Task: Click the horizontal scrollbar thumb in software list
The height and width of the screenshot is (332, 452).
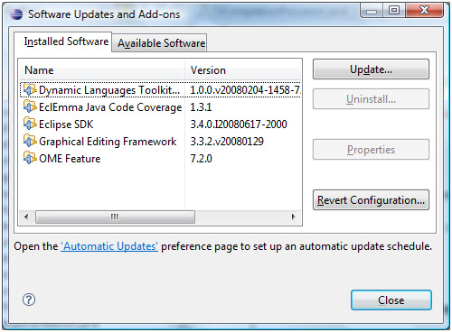Action: click(x=115, y=217)
